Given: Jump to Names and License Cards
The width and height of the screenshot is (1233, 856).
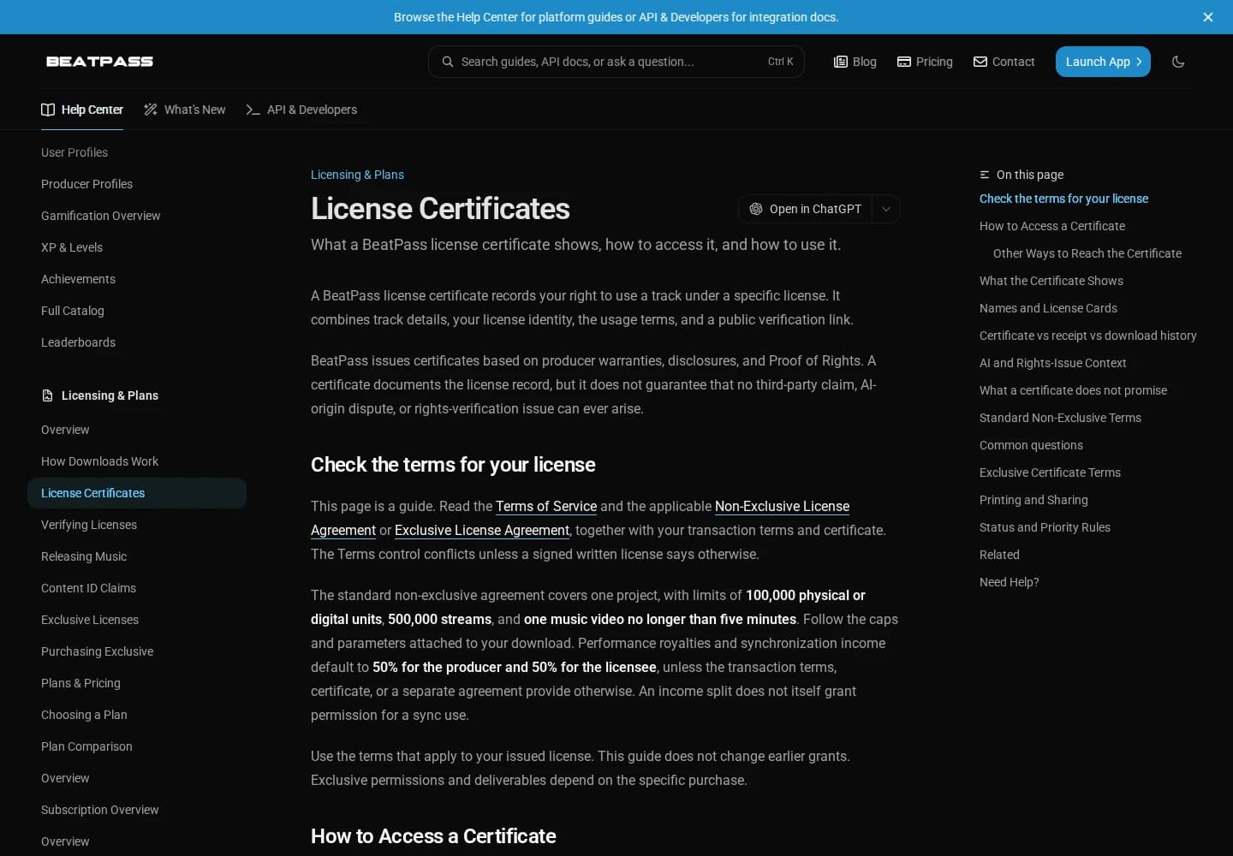Looking at the screenshot, I should pos(1048,308).
